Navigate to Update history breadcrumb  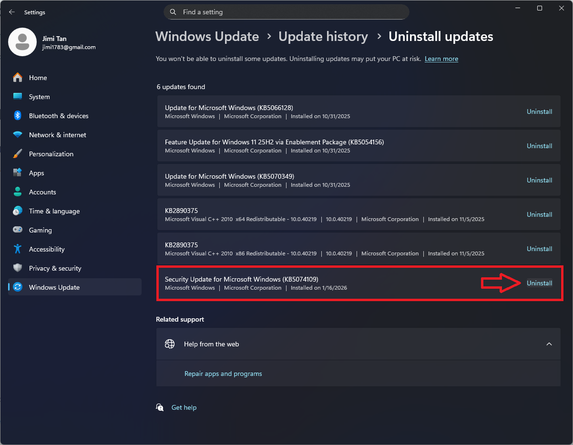(323, 37)
